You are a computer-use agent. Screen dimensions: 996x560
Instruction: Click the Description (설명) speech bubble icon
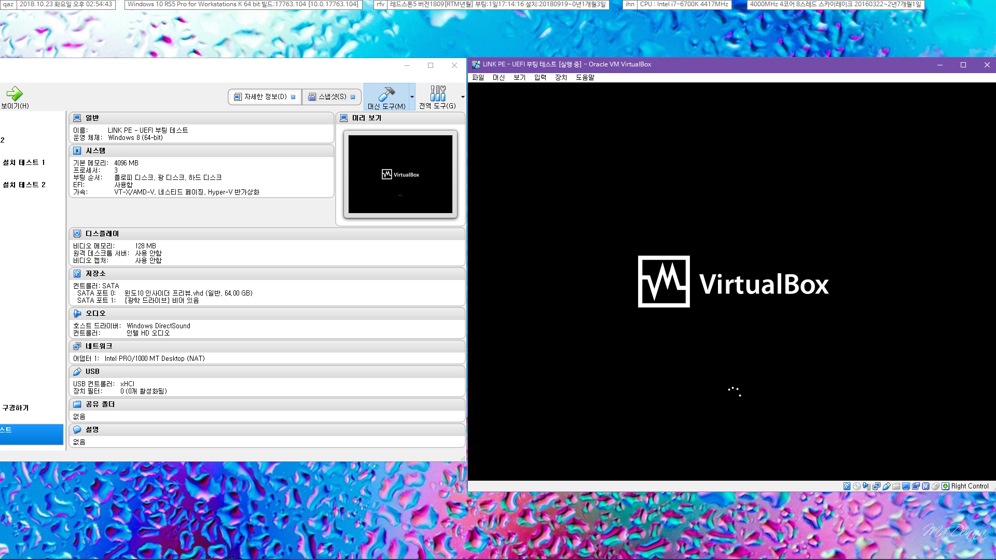77,429
